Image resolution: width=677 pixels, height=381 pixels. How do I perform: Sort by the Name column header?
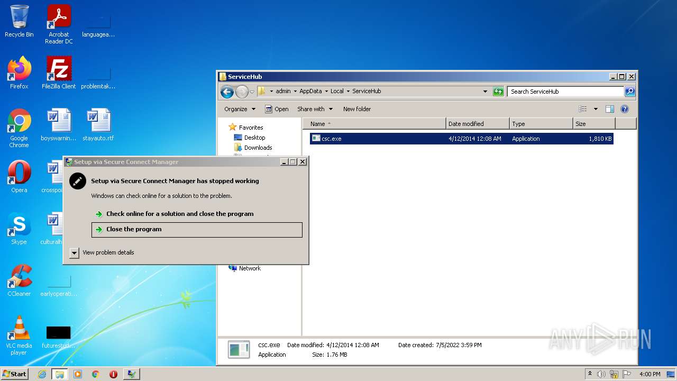coord(374,124)
